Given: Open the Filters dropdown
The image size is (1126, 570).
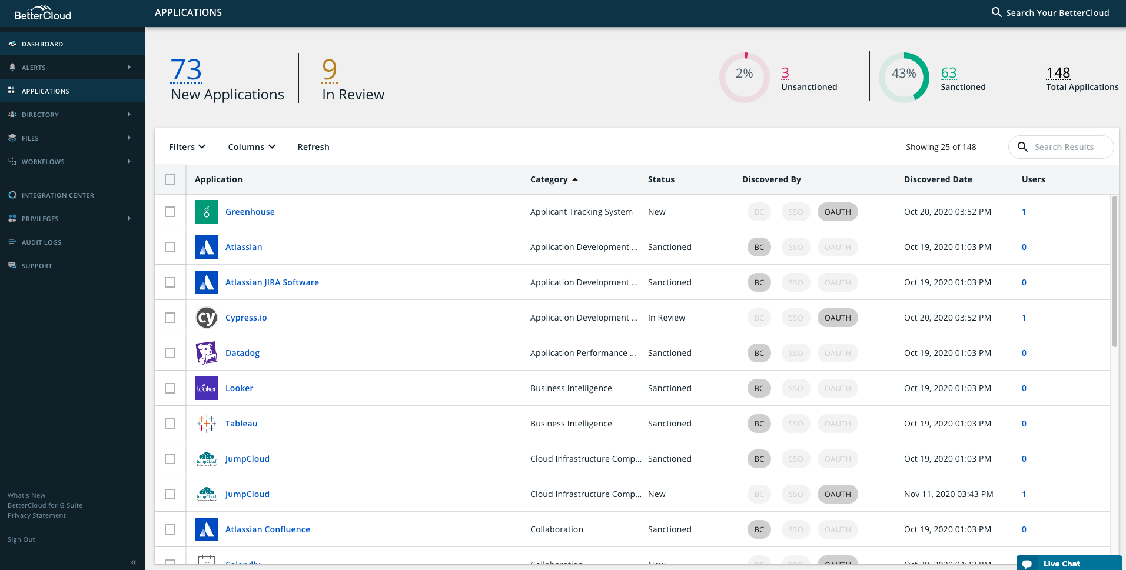Looking at the screenshot, I should click(x=187, y=147).
